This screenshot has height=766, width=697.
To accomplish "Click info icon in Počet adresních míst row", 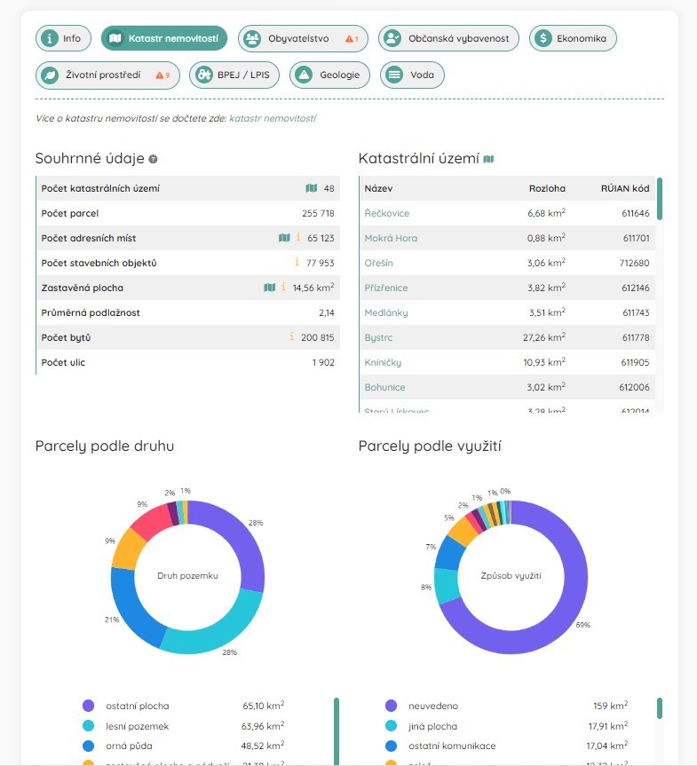I will point(298,237).
